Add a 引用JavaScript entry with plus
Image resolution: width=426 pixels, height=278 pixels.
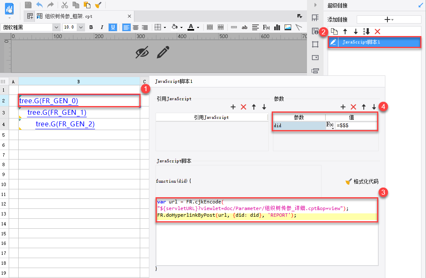click(x=233, y=107)
